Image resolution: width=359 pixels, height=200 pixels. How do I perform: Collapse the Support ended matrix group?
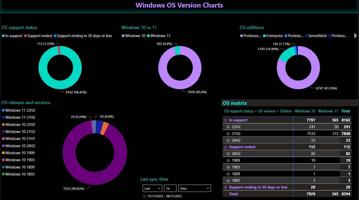(x=225, y=147)
